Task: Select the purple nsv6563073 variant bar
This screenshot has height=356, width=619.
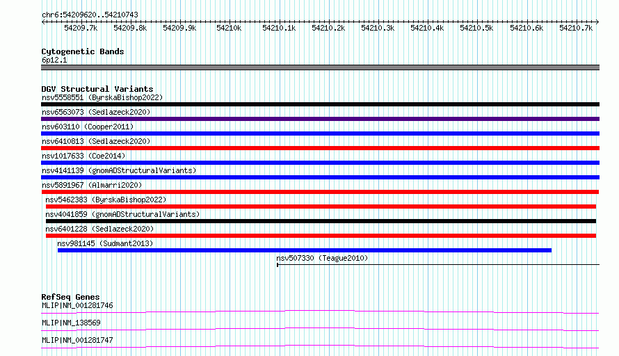Action: (x=320, y=119)
